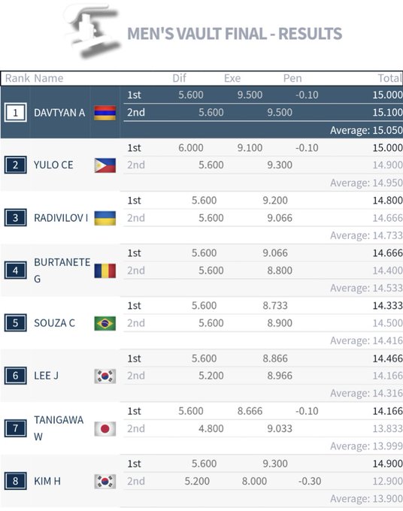
Task: Select RADIVILOV I's 2nd vault row
Action: click(x=263, y=218)
